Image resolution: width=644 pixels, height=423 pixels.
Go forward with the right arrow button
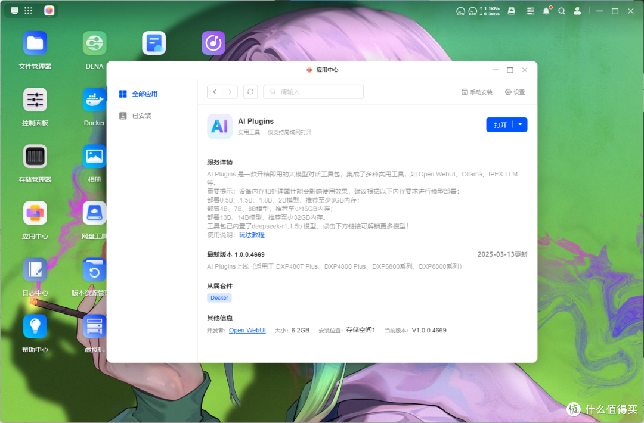pos(230,92)
